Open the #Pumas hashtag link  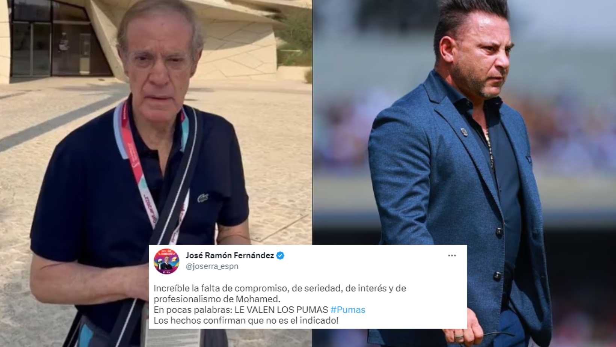[x=348, y=310]
